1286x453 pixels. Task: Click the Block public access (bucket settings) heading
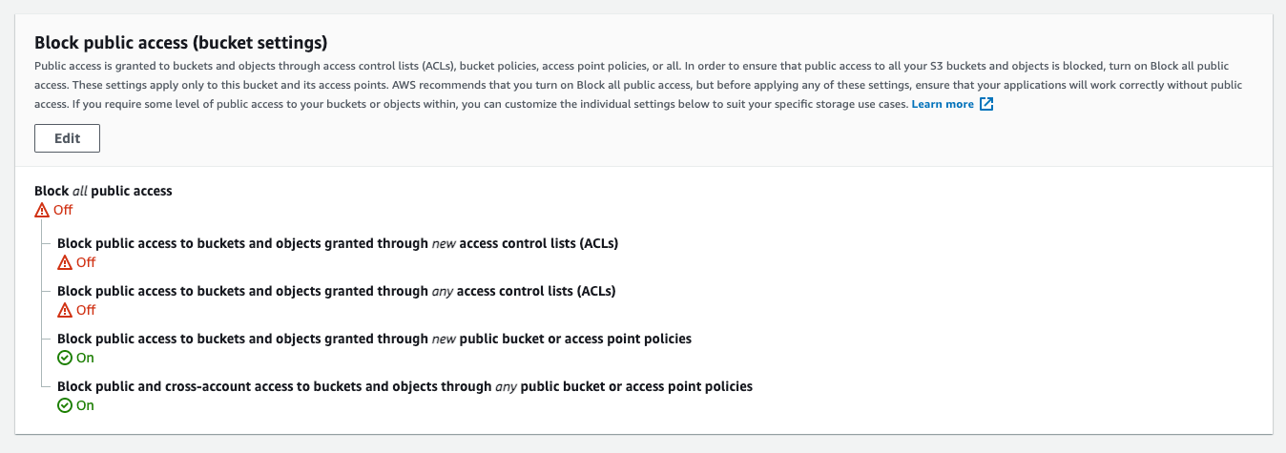(180, 43)
